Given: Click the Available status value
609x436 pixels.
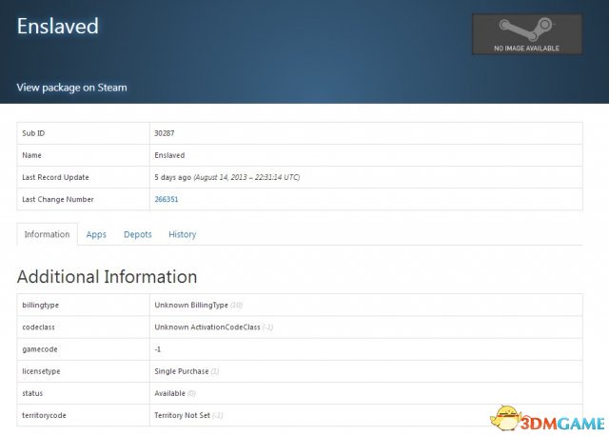Looking at the screenshot, I should tap(169, 393).
